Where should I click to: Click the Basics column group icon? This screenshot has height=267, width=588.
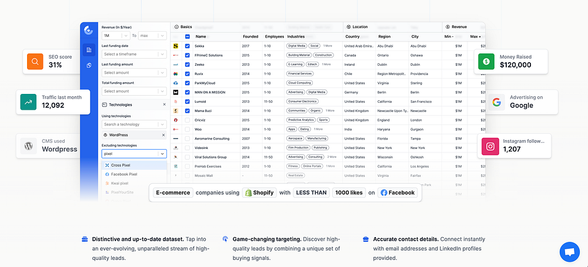(176, 27)
